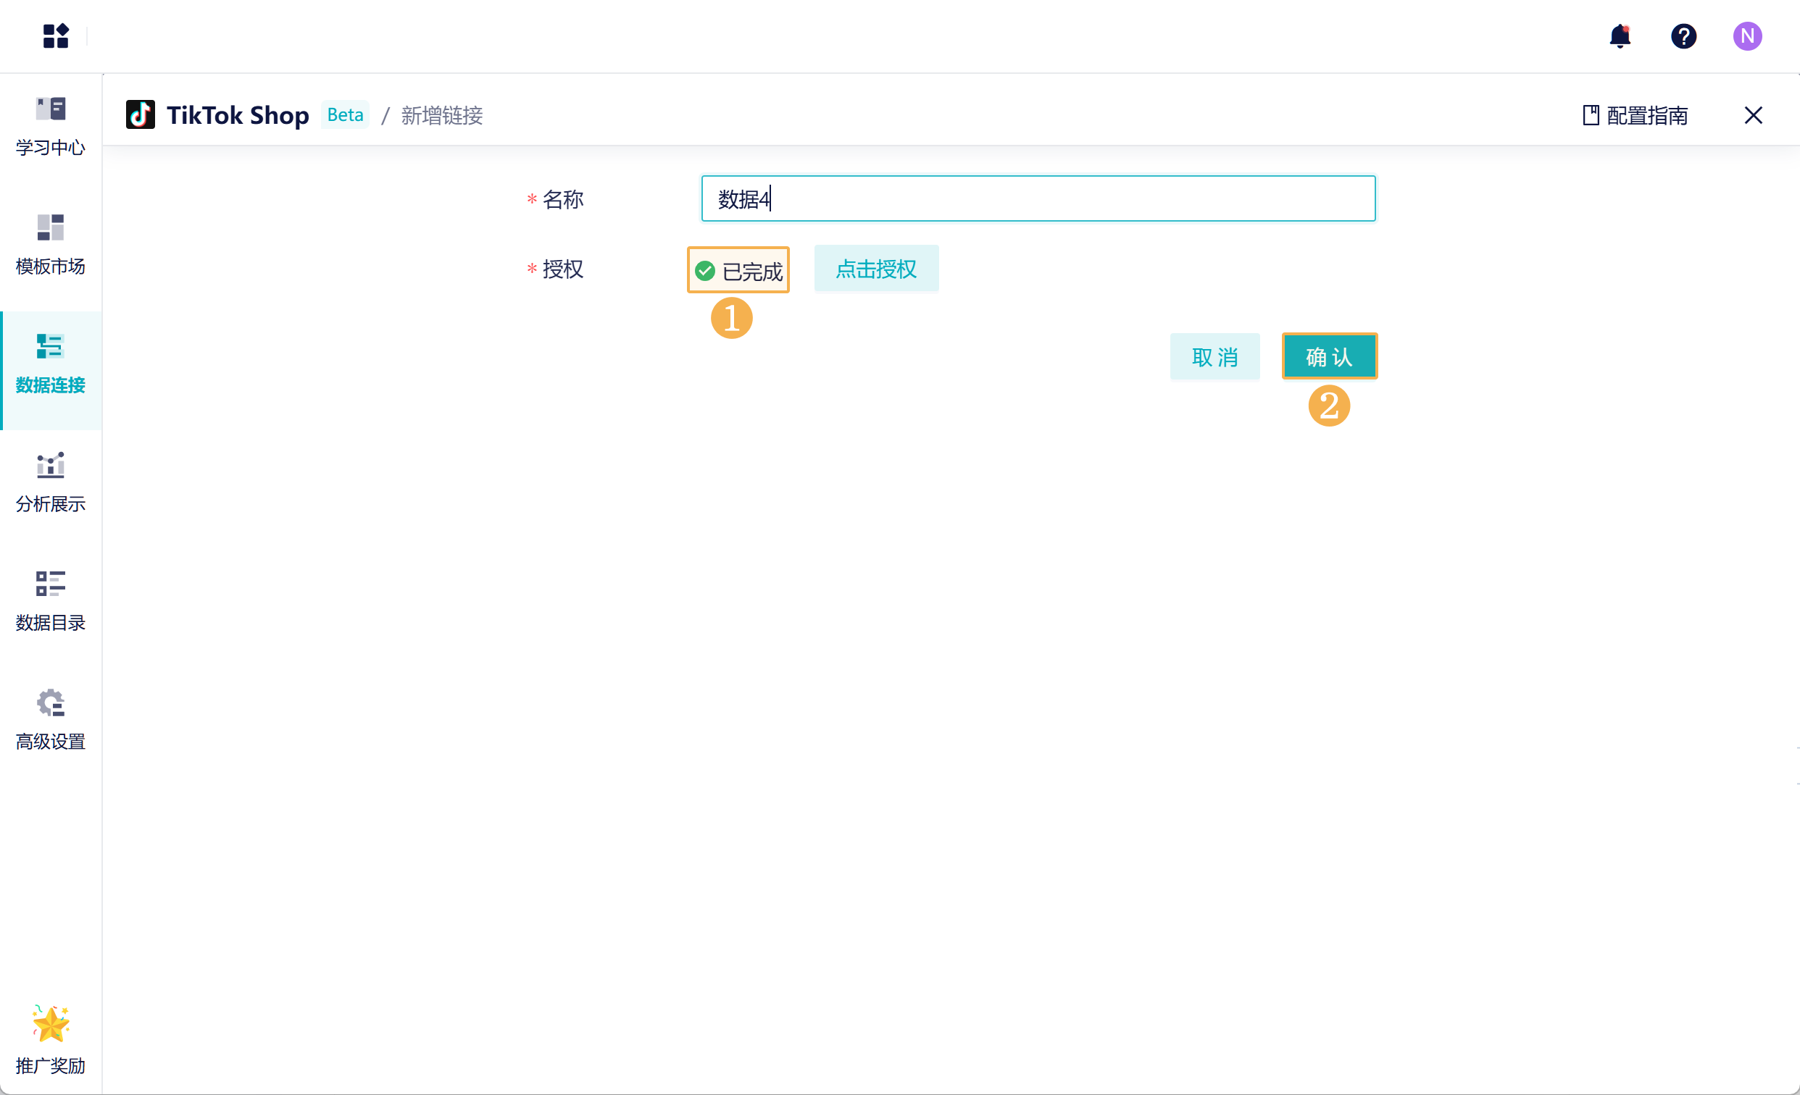
Task: Go to 学习中心 in sidebar
Action: (51, 125)
